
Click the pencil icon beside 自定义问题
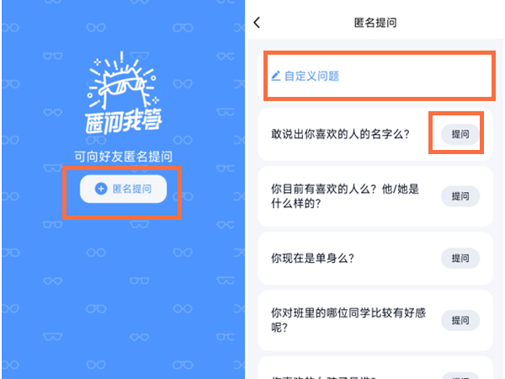[x=276, y=76]
